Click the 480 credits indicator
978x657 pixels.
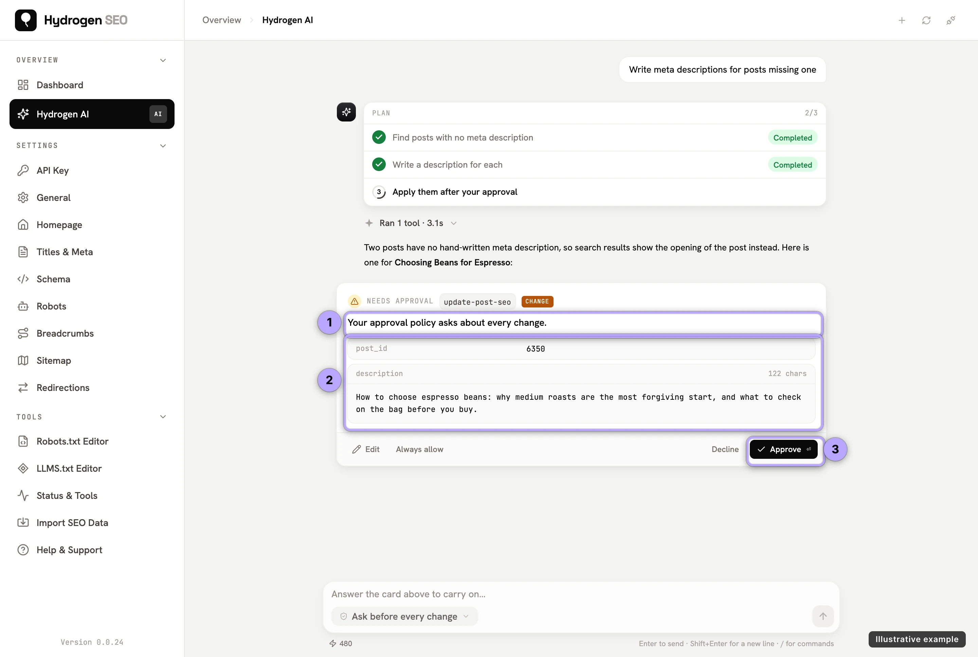[x=340, y=643]
